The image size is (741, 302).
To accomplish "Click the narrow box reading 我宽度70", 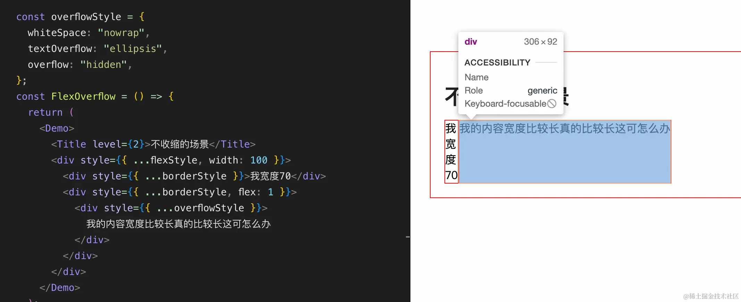I will [451, 152].
